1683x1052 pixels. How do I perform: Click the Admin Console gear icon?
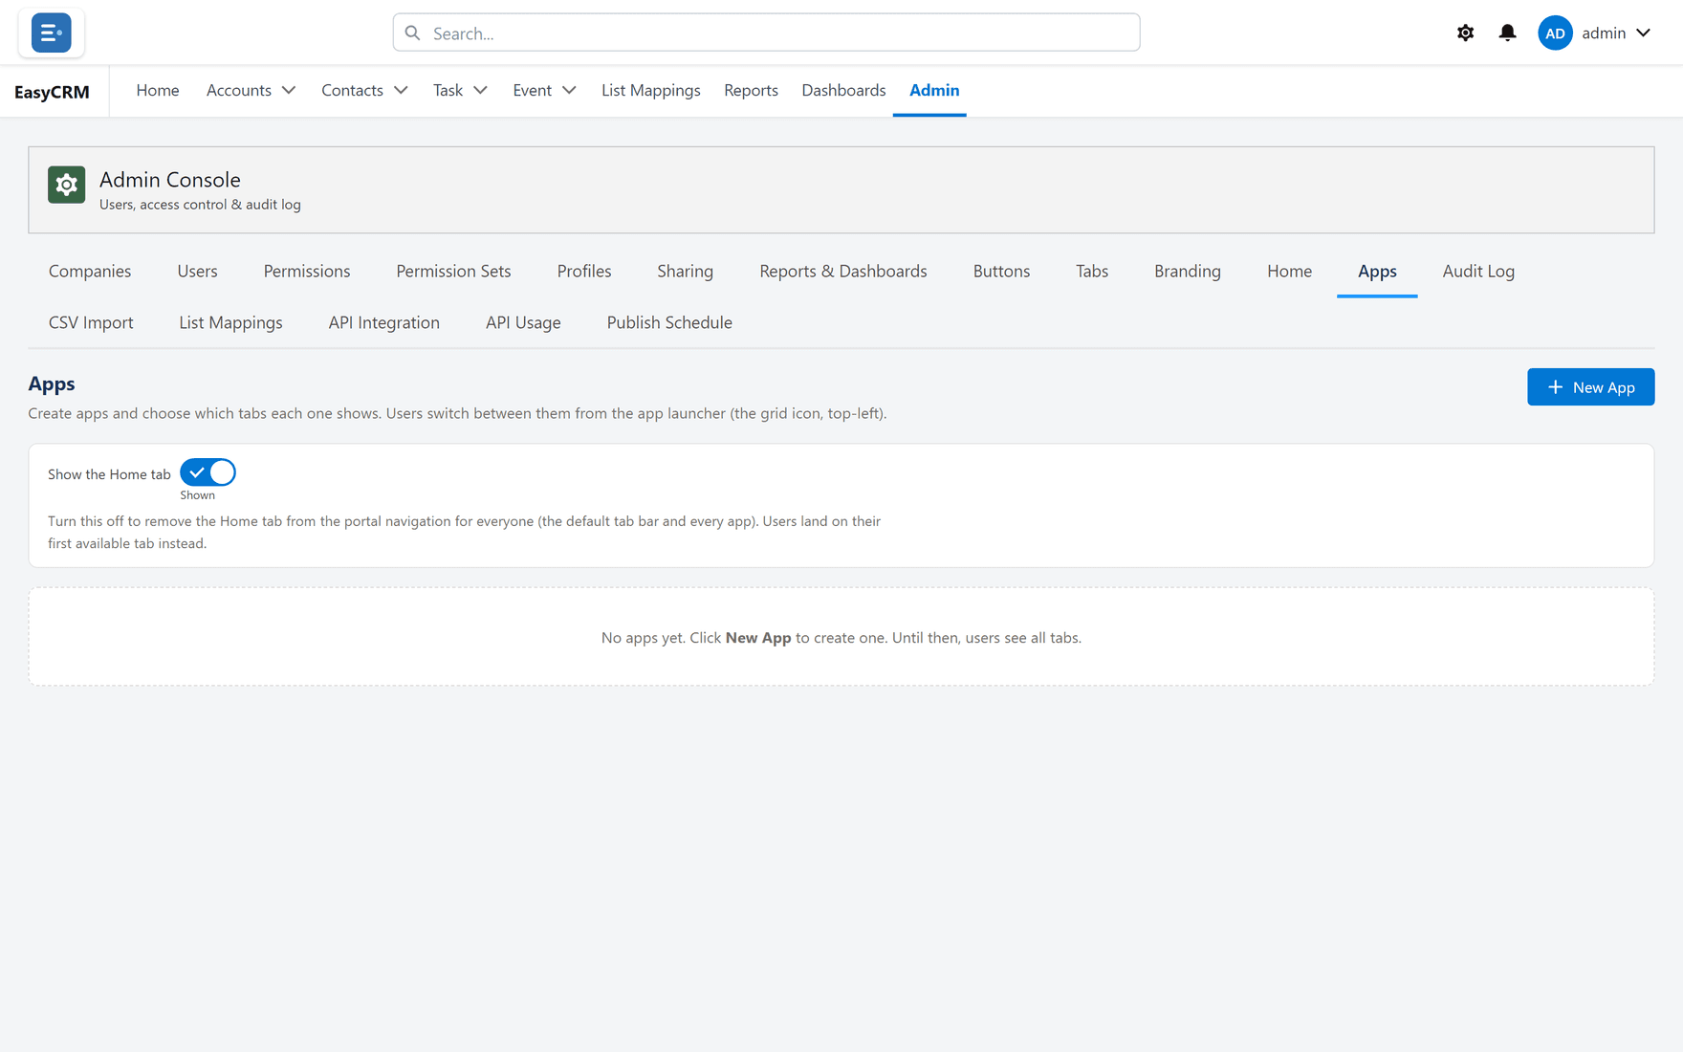pos(66,185)
